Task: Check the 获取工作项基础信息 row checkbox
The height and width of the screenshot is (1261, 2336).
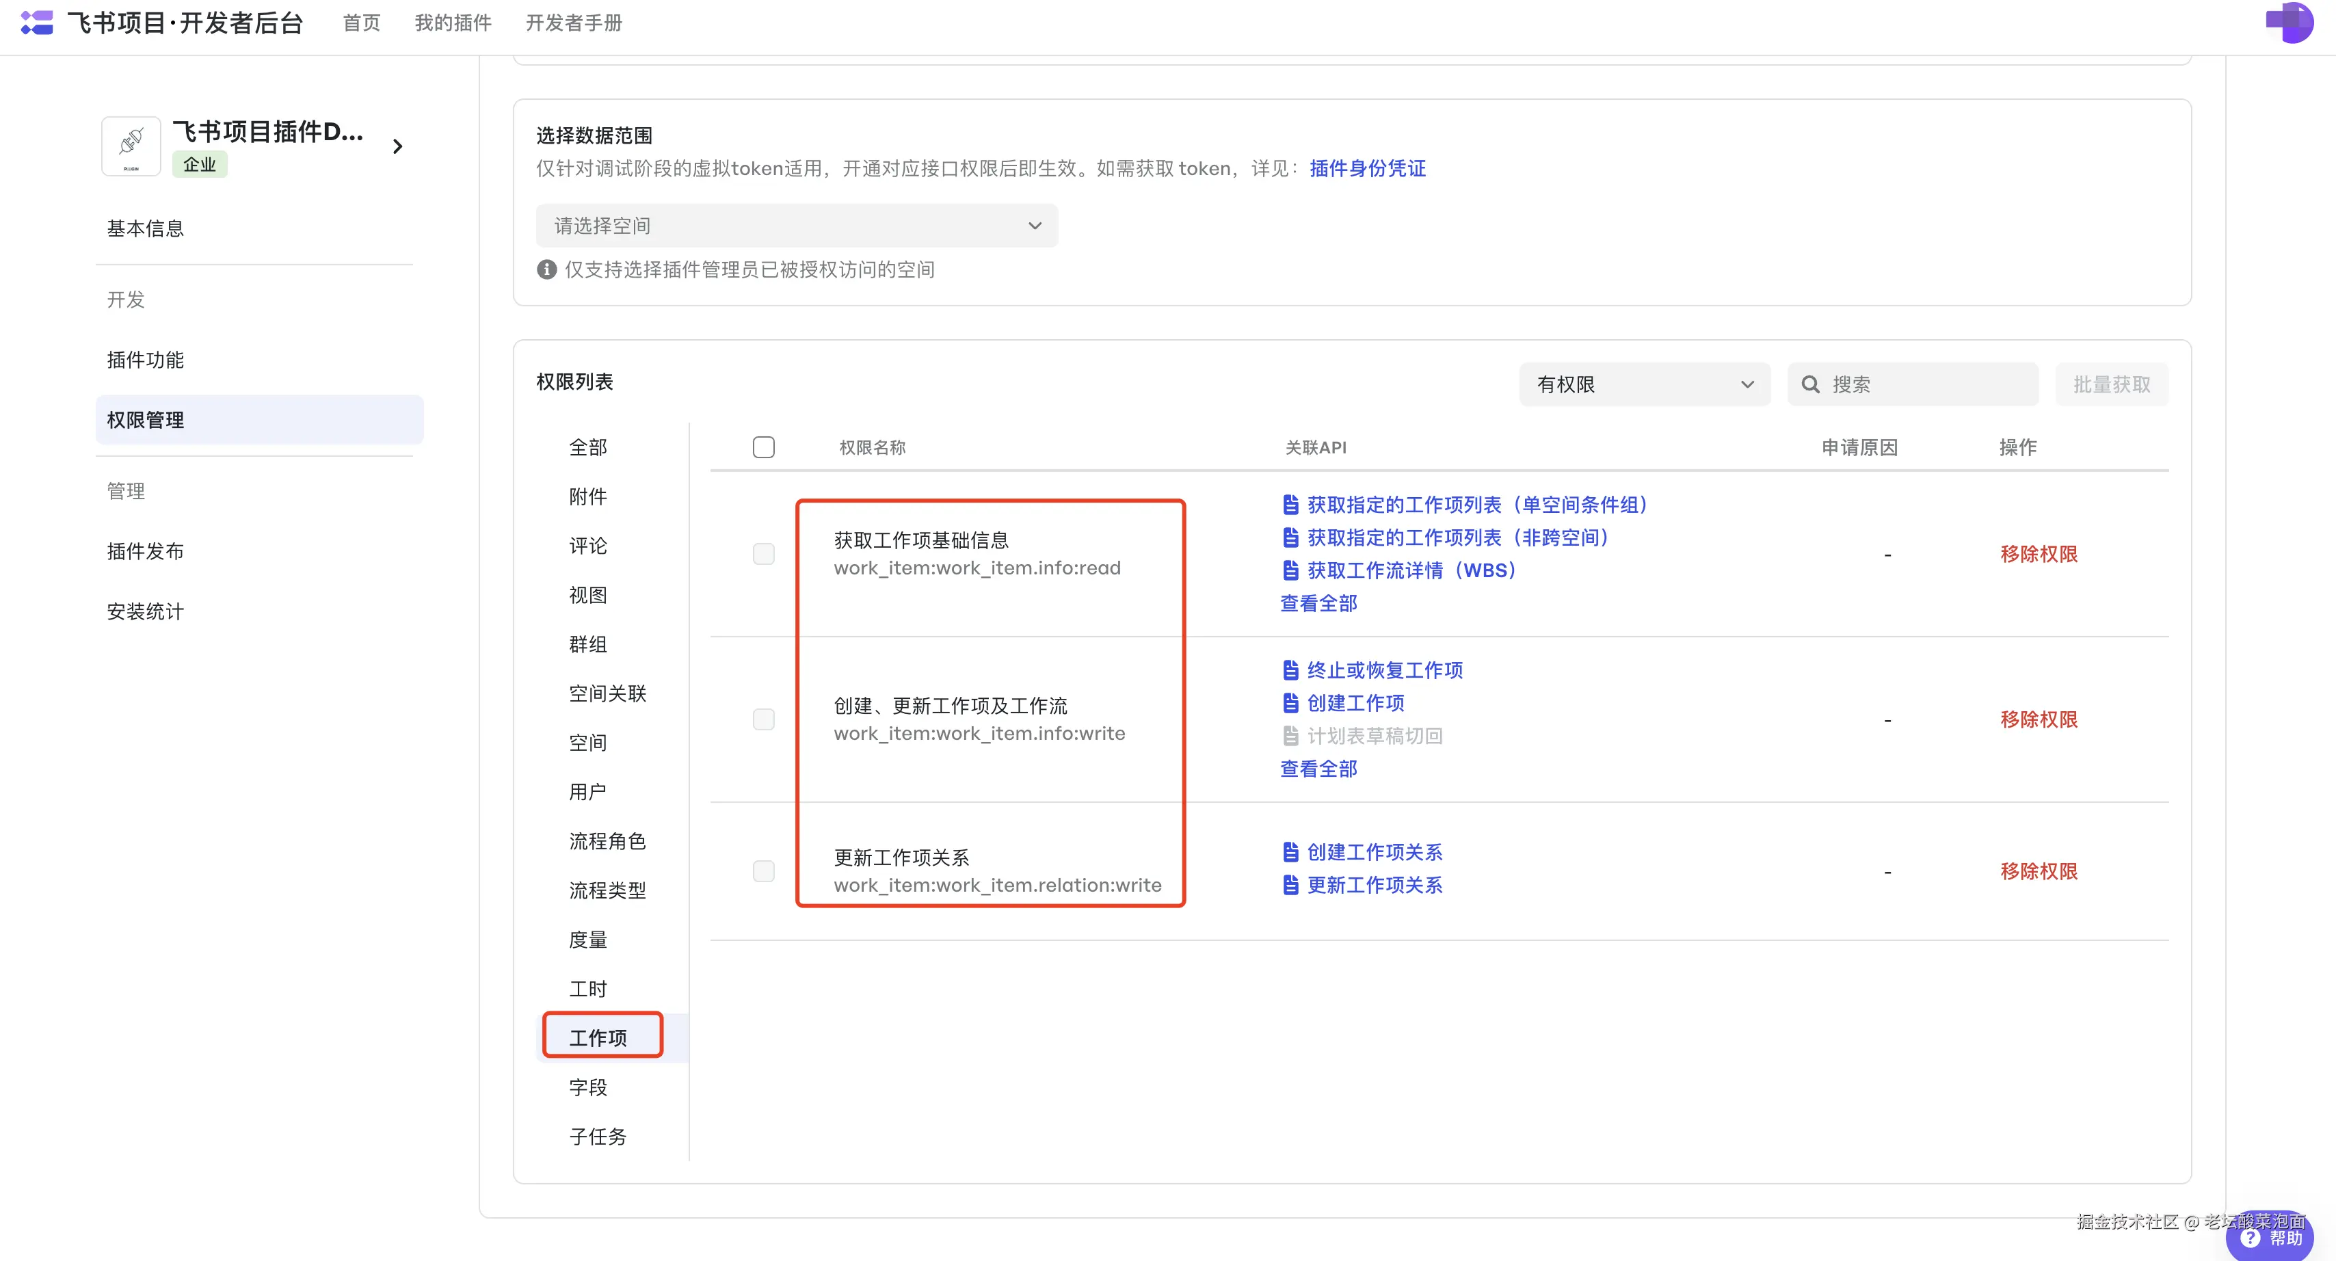Action: 764,554
